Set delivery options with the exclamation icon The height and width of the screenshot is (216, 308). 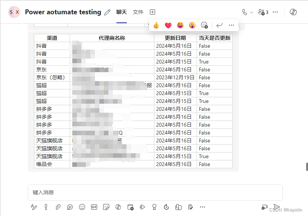tap(46, 207)
